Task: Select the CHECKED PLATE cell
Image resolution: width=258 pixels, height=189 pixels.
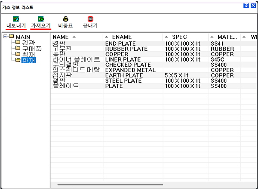Action: tap(128, 65)
